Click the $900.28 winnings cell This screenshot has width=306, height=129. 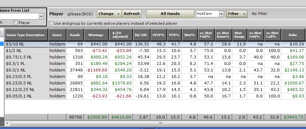coord(96,57)
